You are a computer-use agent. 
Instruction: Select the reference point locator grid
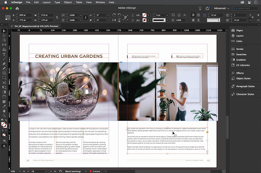click(8, 18)
